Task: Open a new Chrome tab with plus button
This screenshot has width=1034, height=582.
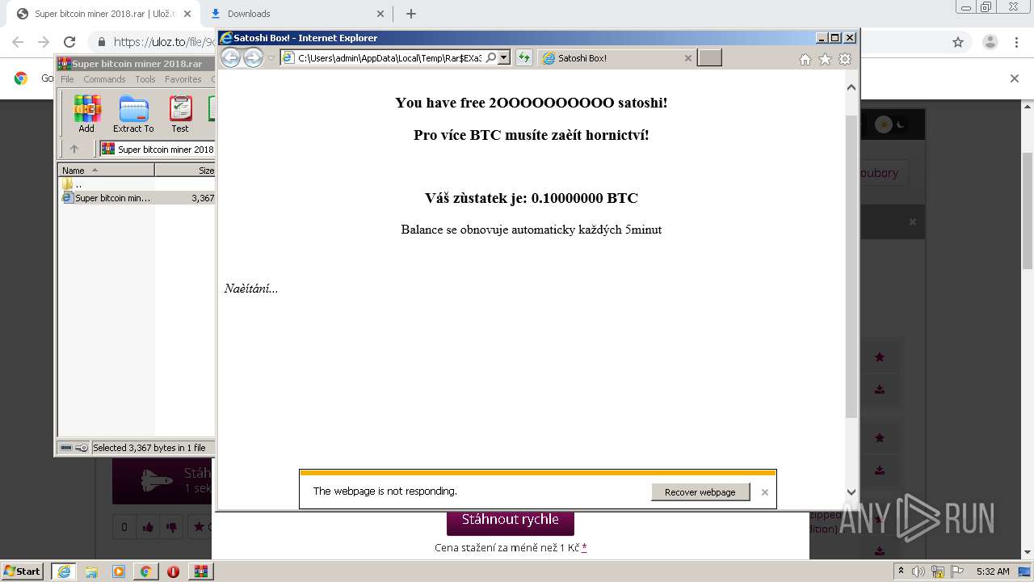Action: tap(411, 14)
